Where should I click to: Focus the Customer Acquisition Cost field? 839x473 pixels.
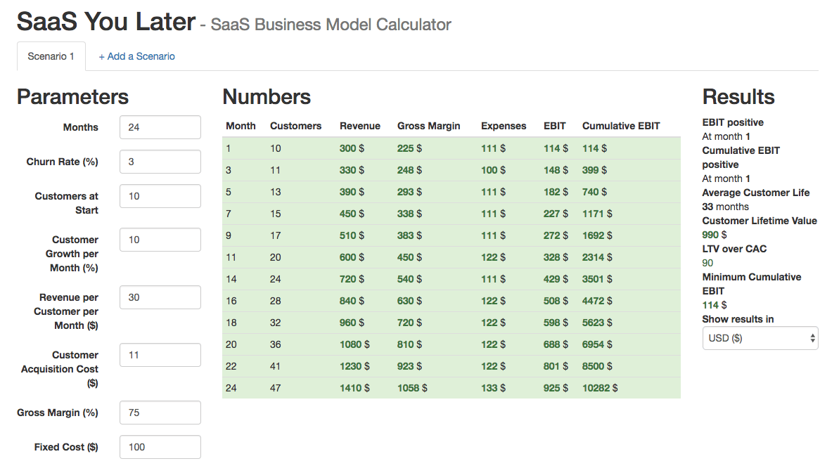160,355
